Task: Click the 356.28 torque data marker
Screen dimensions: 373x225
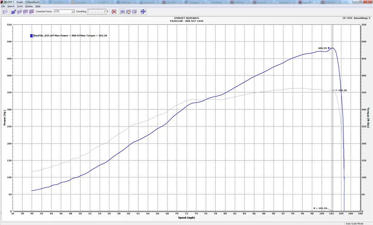Action: point(336,90)
